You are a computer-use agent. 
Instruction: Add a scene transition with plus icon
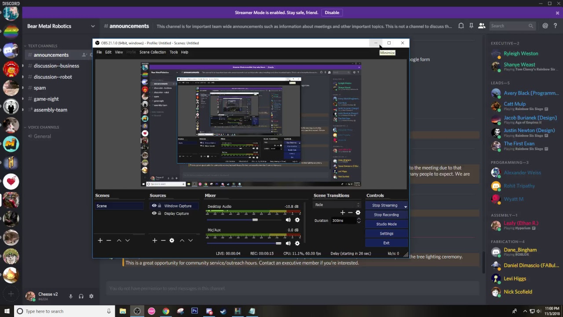click(x=343, y=213)
